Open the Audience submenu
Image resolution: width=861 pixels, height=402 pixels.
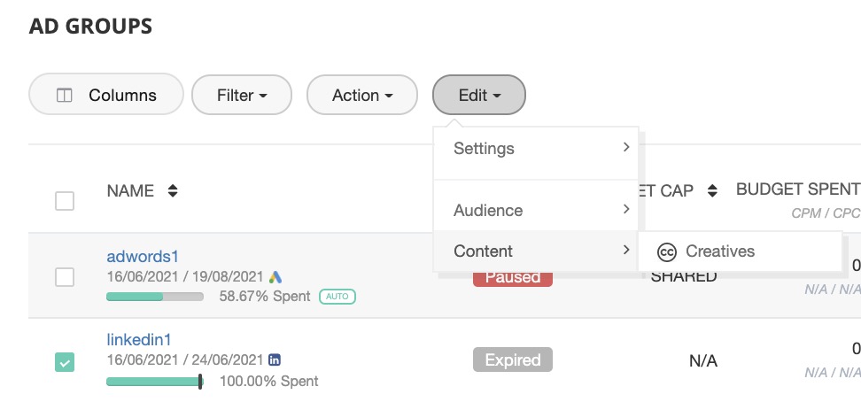tap(535, 210)
